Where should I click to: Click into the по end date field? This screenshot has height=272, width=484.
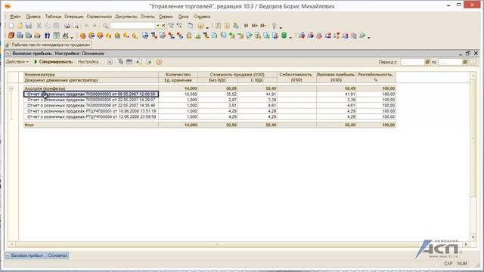pyautogui.click(x=450, y=62)
